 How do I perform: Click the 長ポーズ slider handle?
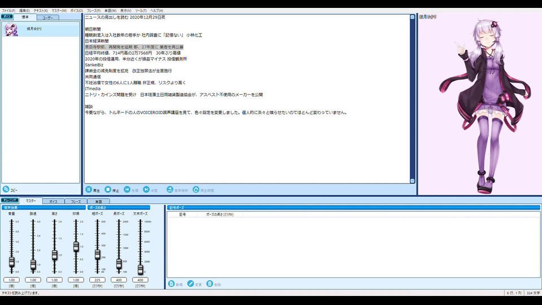[119, 264]
